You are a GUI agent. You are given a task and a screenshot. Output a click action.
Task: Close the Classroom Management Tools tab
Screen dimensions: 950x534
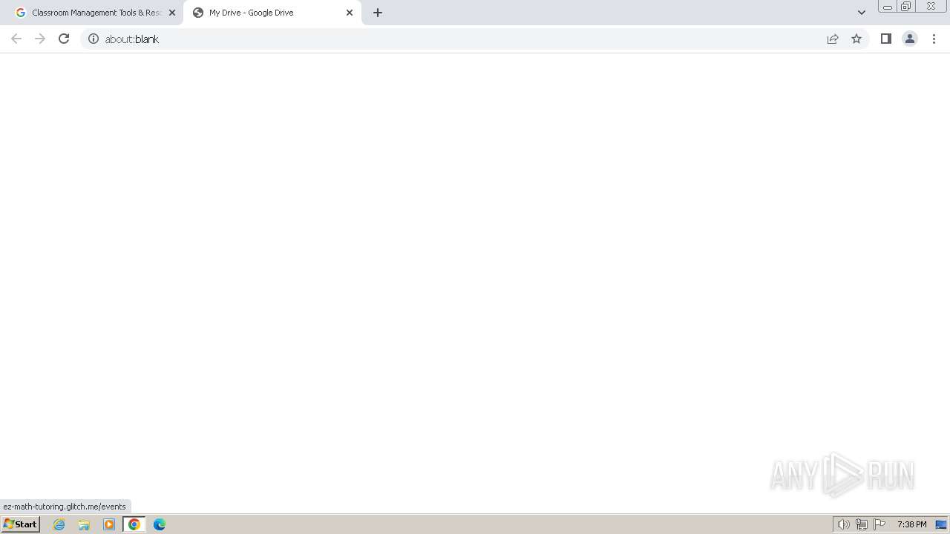click(x=172, y=13)
